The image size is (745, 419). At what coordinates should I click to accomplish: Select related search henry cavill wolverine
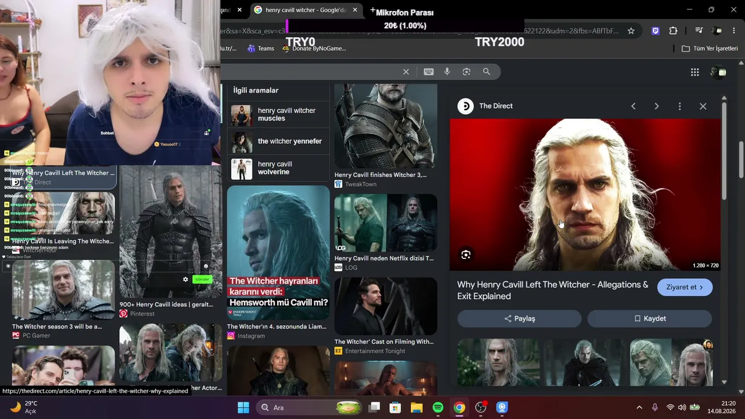point(278,168)
